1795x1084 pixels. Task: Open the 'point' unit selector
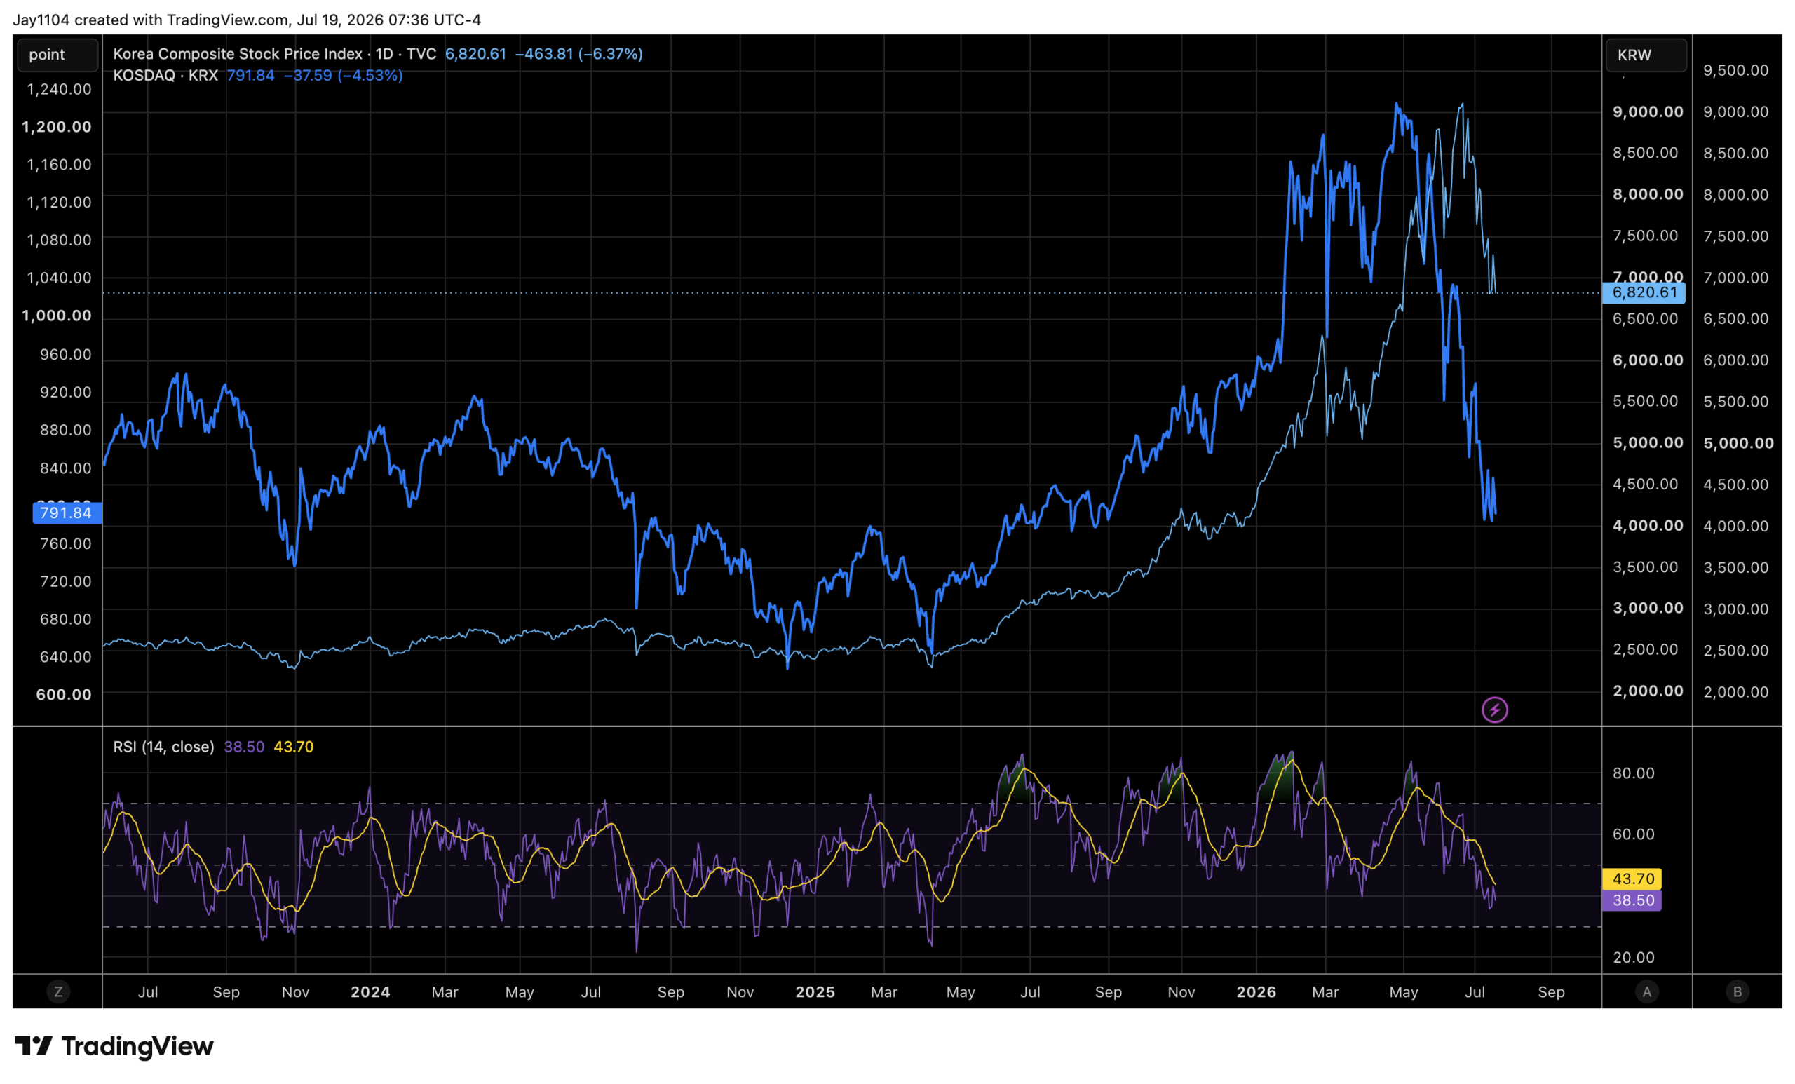coord(57,55)
